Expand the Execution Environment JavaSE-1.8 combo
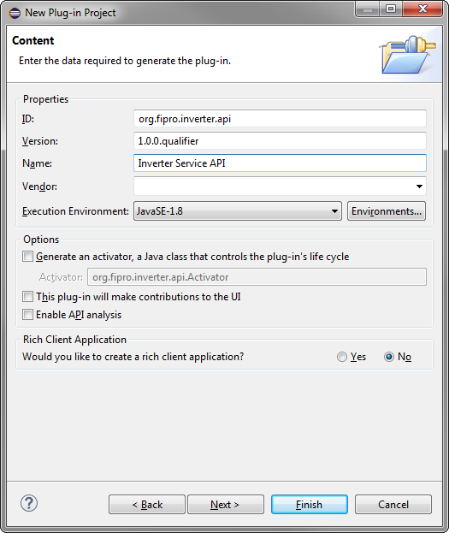This screenshot has height=533, width=449. click(238, 211)
